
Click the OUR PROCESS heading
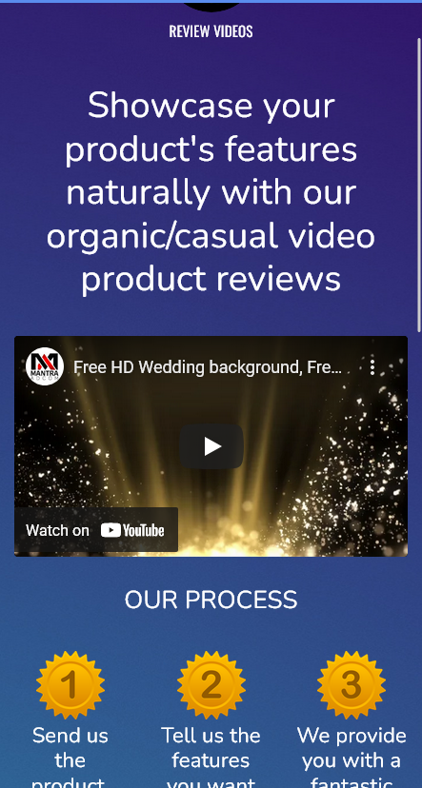211,601
